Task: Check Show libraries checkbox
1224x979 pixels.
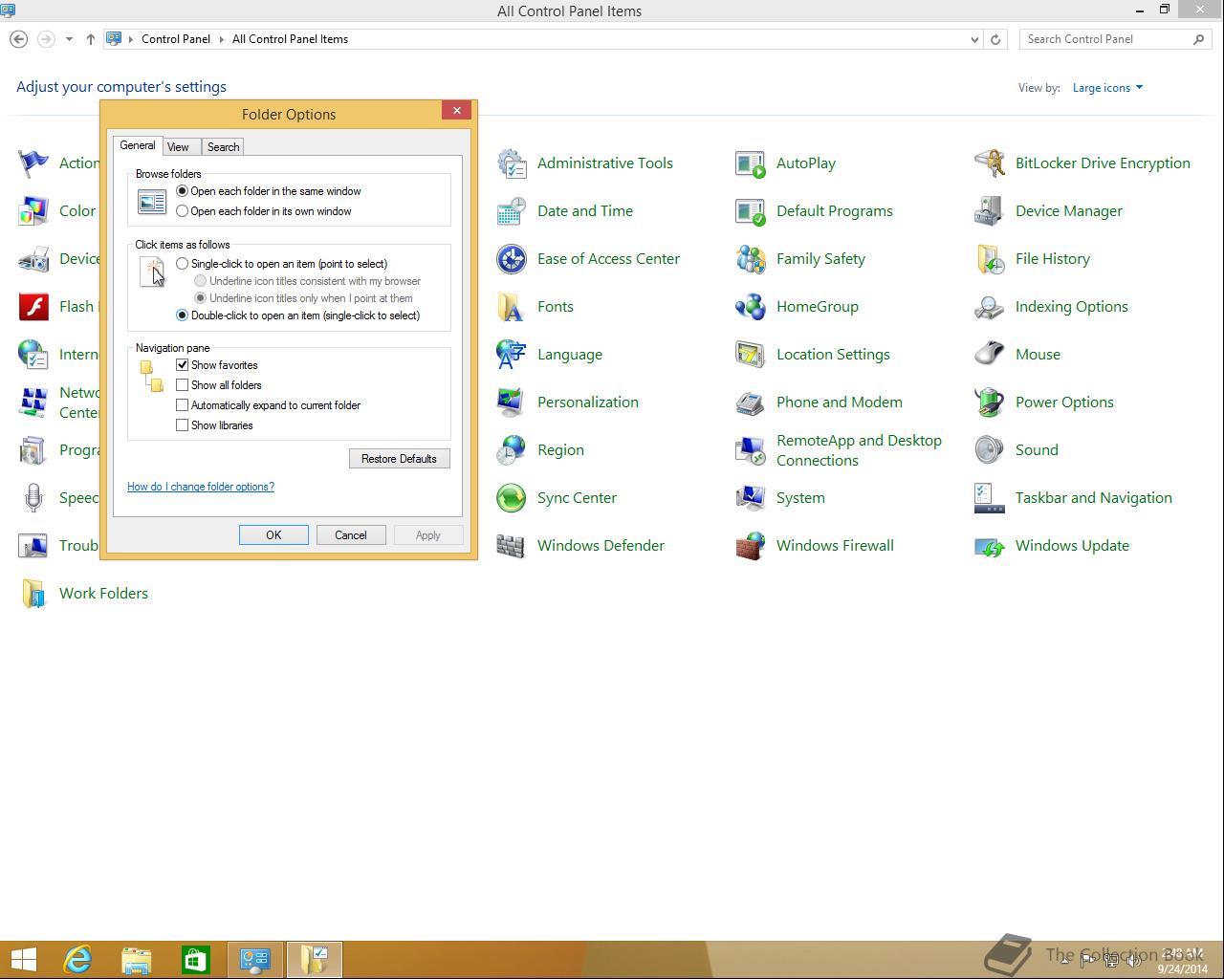Action: pyautogui.click(x=182, y=425)
